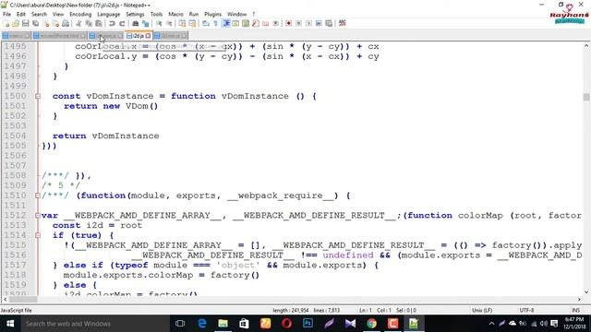Image resolution: width=591 pixels, height=332 pixels.
Task: Toggle Word Wrap in the toolbar
Action: pos(205,23)
